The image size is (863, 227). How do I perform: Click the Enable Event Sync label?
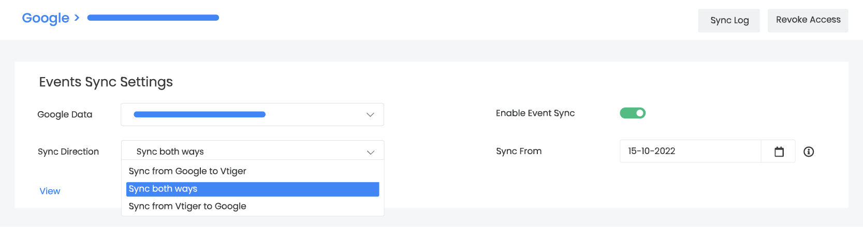click(x=535, y=113)
